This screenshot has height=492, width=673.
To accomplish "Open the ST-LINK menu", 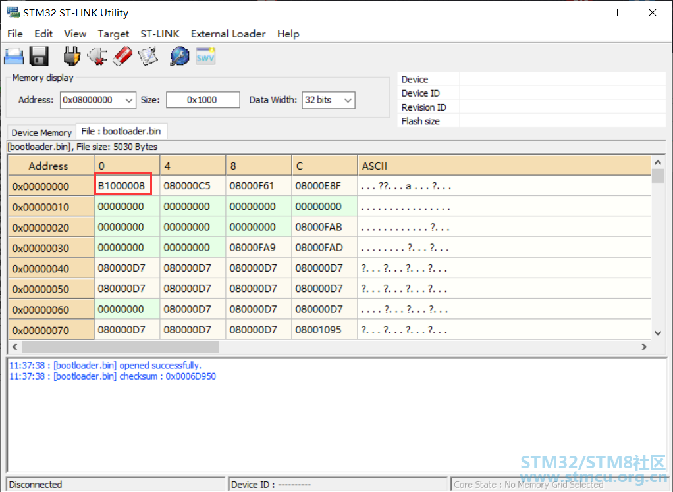I will coord(159,34).
